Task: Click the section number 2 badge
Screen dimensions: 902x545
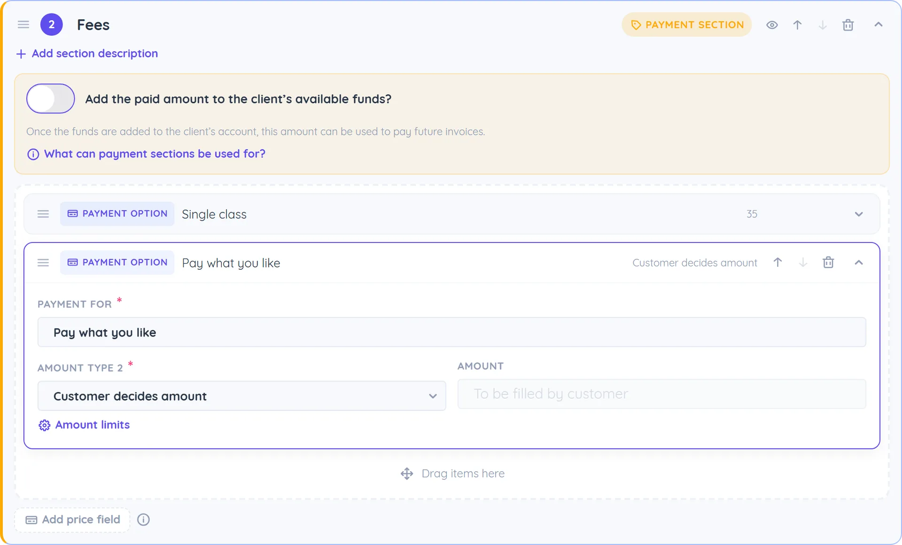Action: pos(52,25)
